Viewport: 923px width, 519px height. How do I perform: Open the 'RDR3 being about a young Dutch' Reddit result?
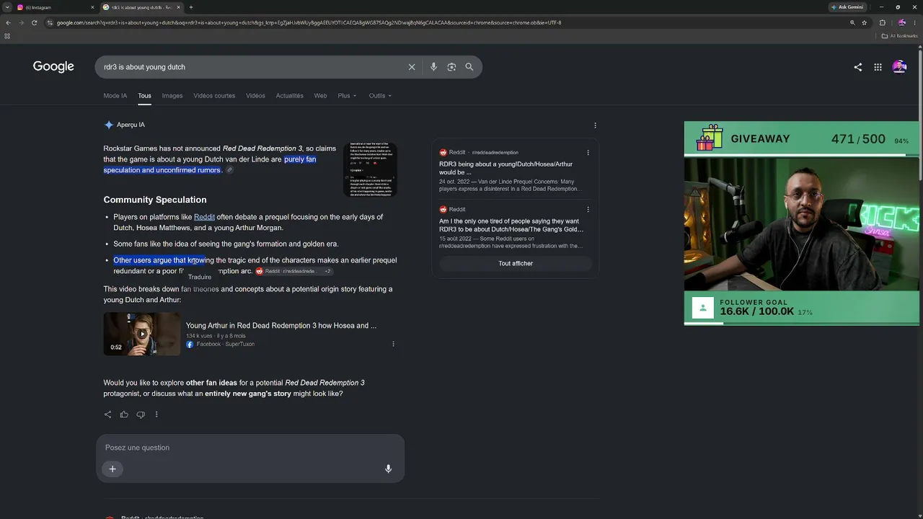[x=505, y=169]
